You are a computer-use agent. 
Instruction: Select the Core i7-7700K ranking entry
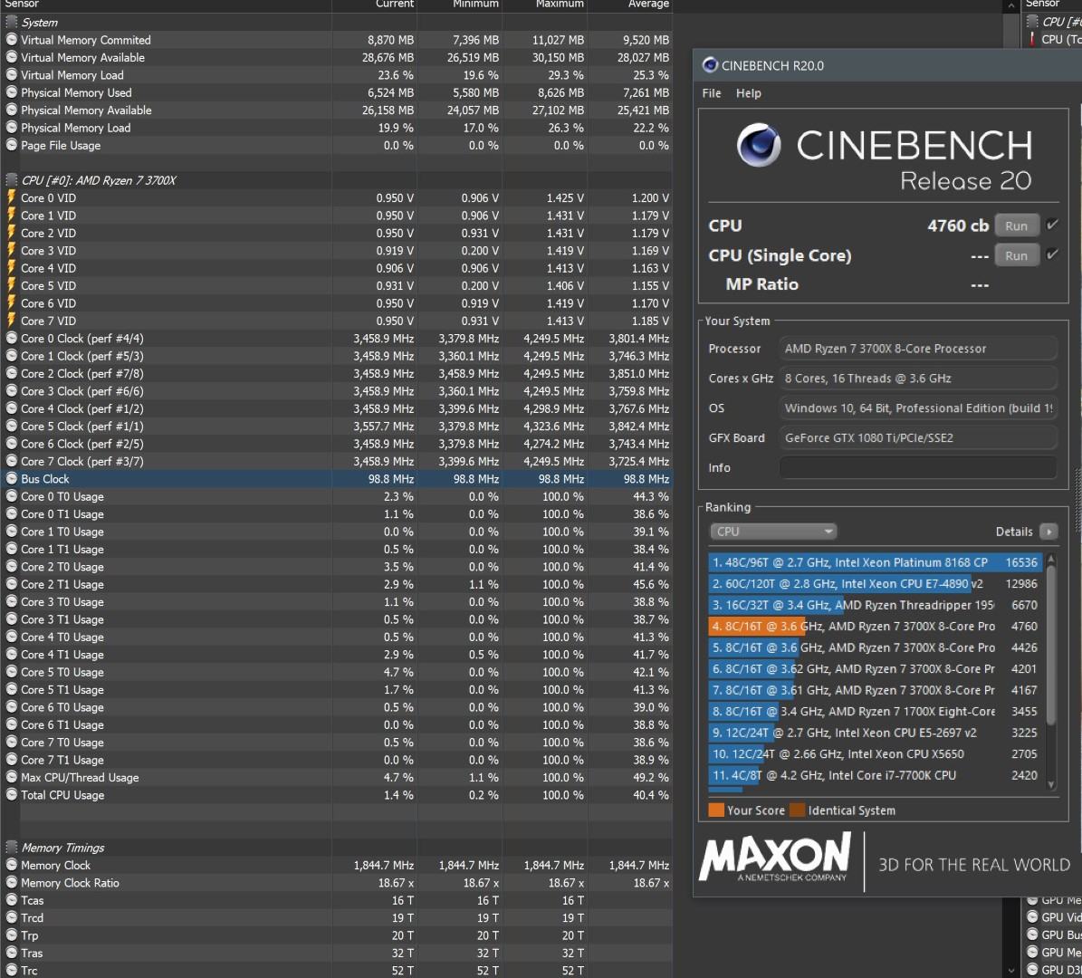click(x=874, y=775)
